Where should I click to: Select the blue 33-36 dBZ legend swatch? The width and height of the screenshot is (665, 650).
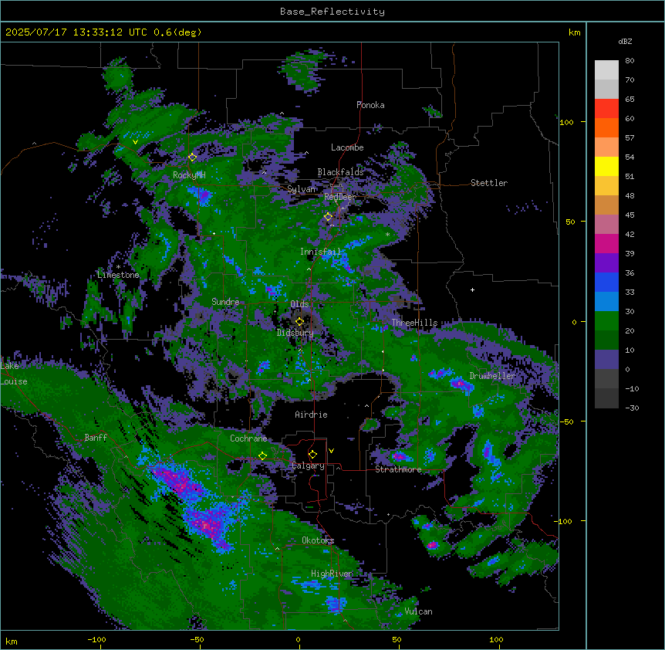pyautogui.click(x=606, y=282)
